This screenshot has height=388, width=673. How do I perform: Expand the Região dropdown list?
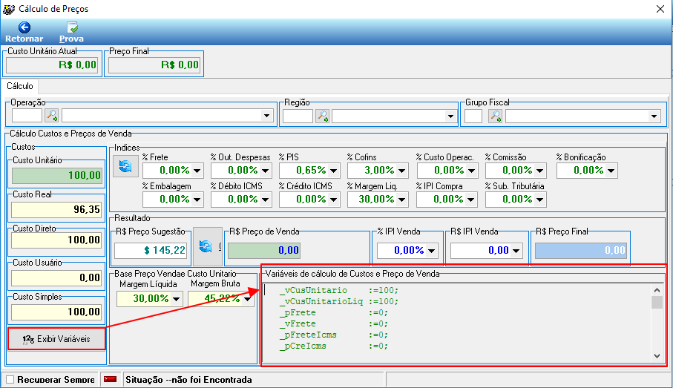pyautogui.click(x=450, y=116)
